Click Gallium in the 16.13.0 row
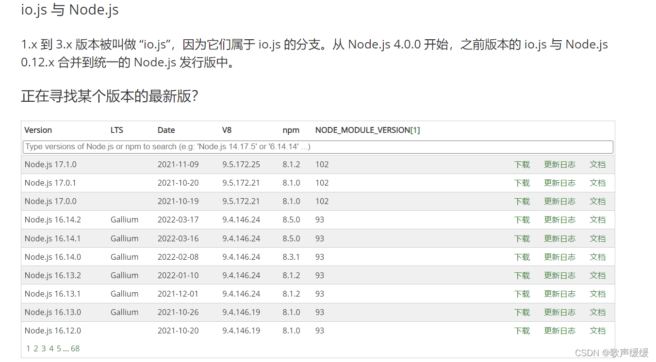Viewport: 656px width, 362px height. (125, 312)
